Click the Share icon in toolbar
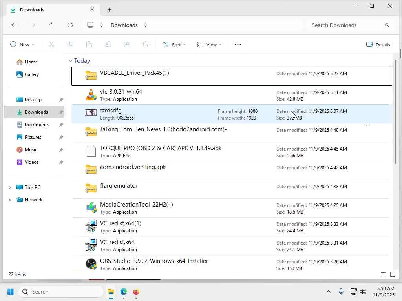Image resolution: width=402 pixels, height=301 pixels. pos(127,45)
